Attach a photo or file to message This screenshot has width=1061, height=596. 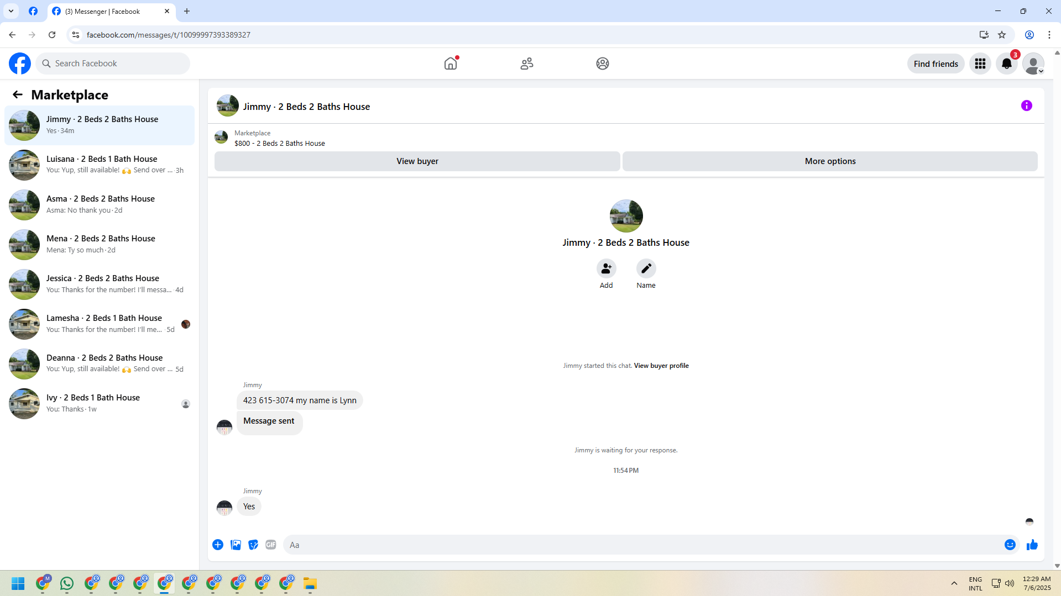(236, 545)
